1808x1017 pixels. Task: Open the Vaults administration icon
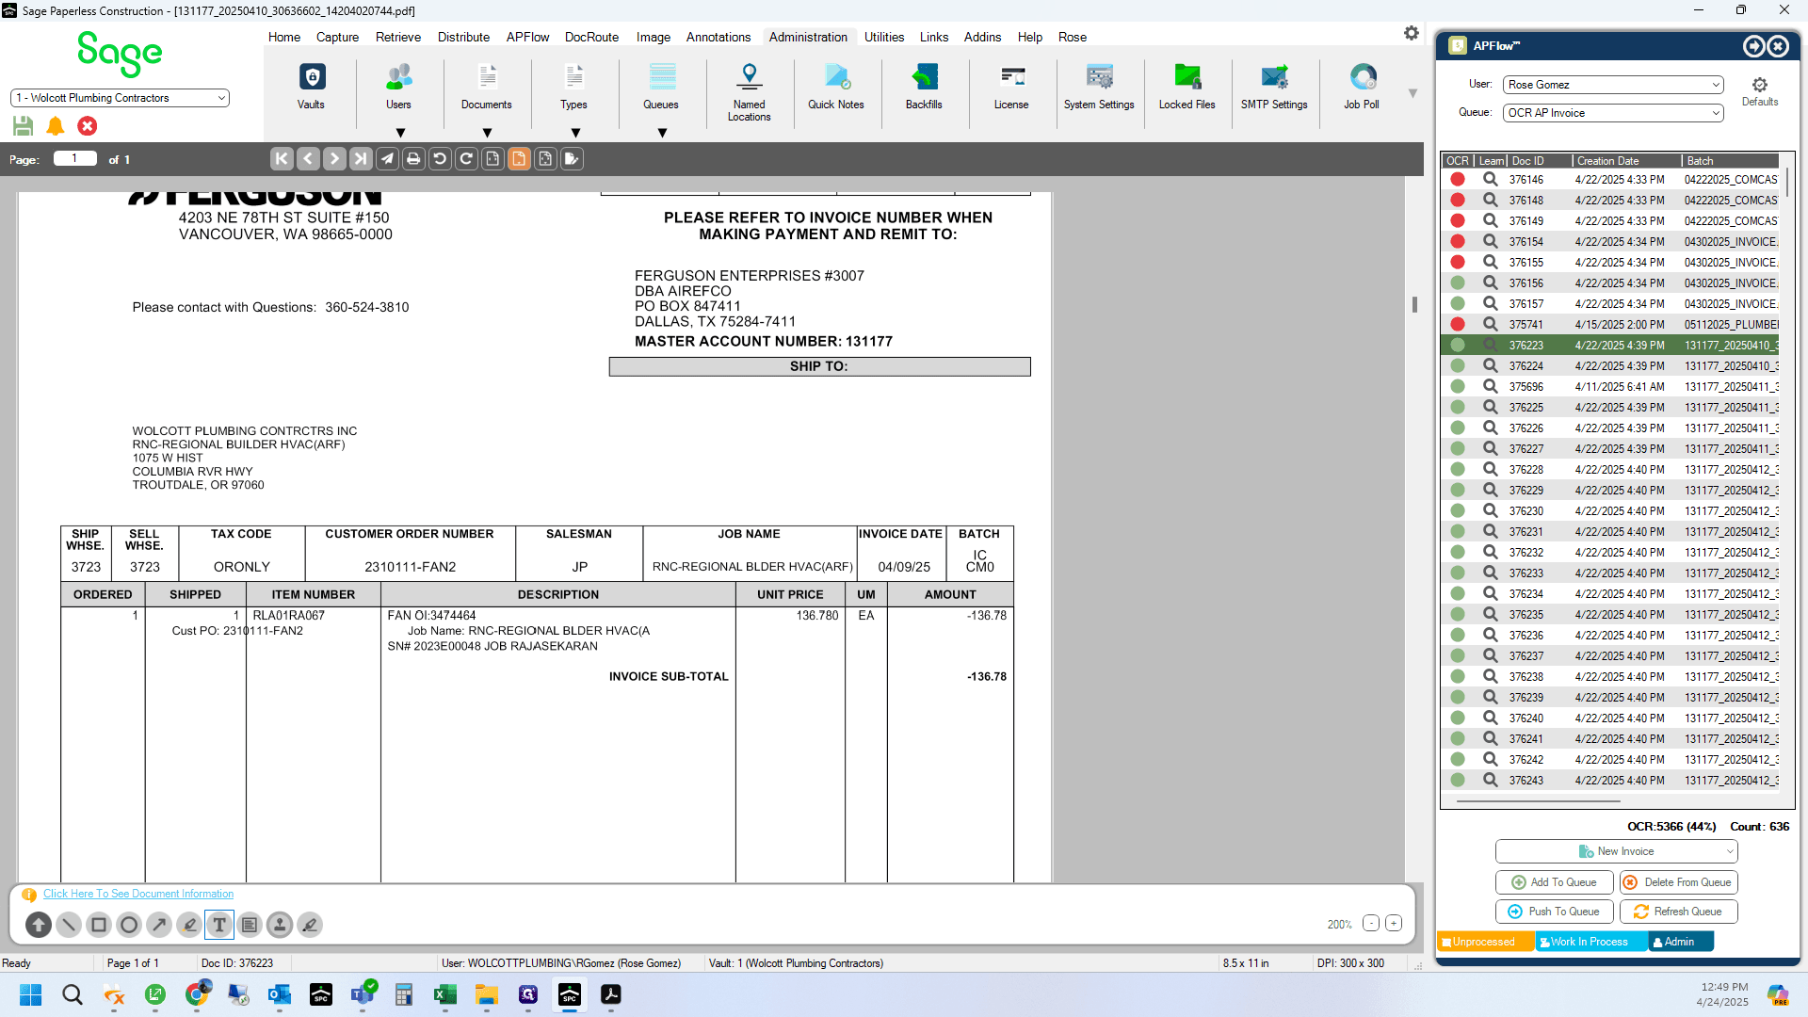point(311,87)
